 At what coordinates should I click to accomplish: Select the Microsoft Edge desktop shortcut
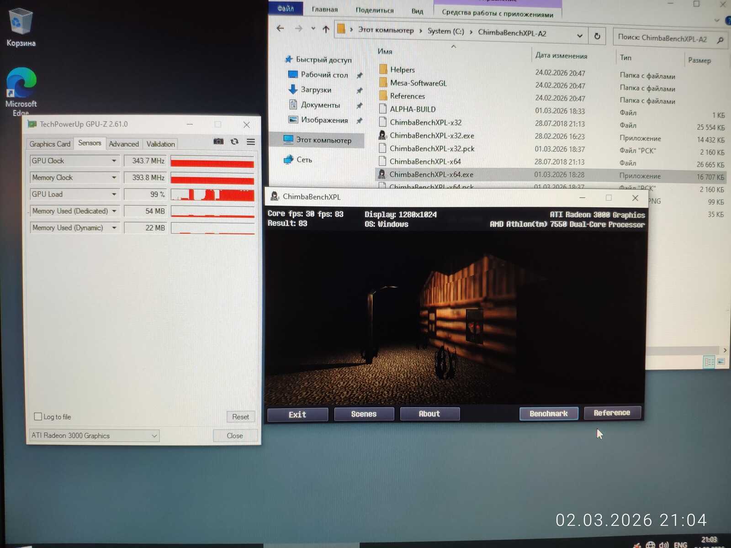coord(21,91)
